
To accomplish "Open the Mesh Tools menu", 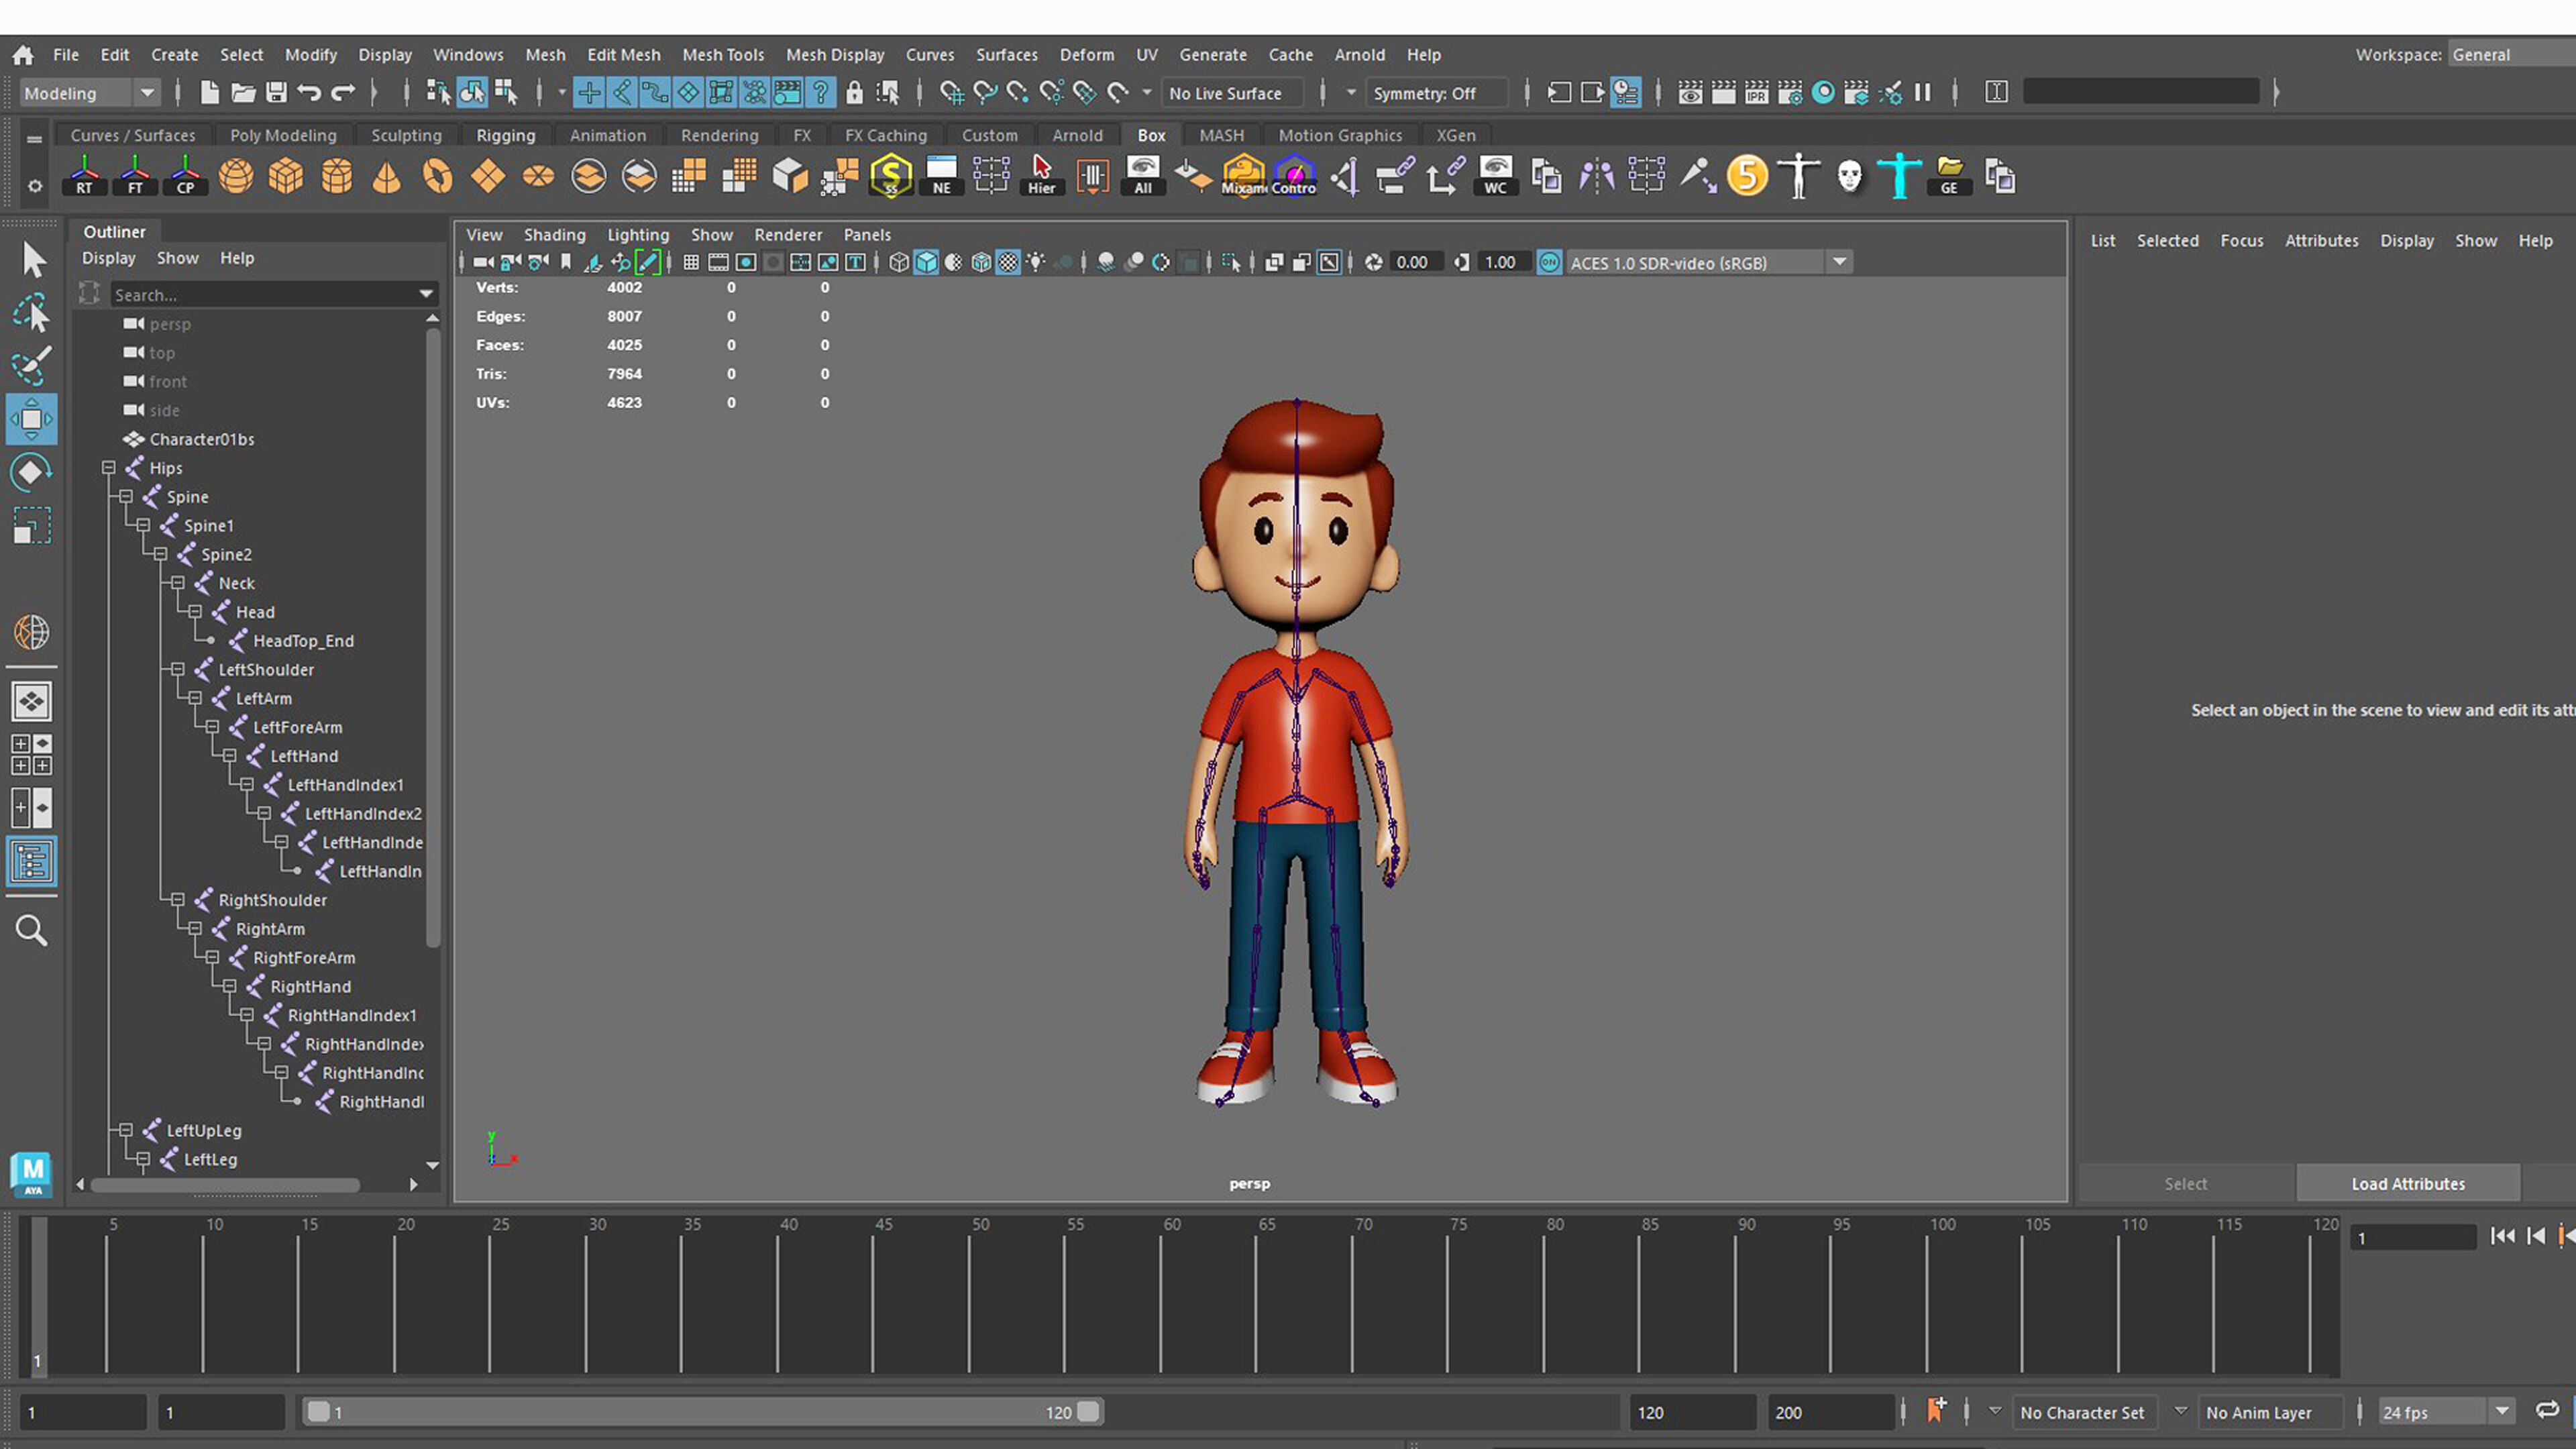I will tap(723, 55).
